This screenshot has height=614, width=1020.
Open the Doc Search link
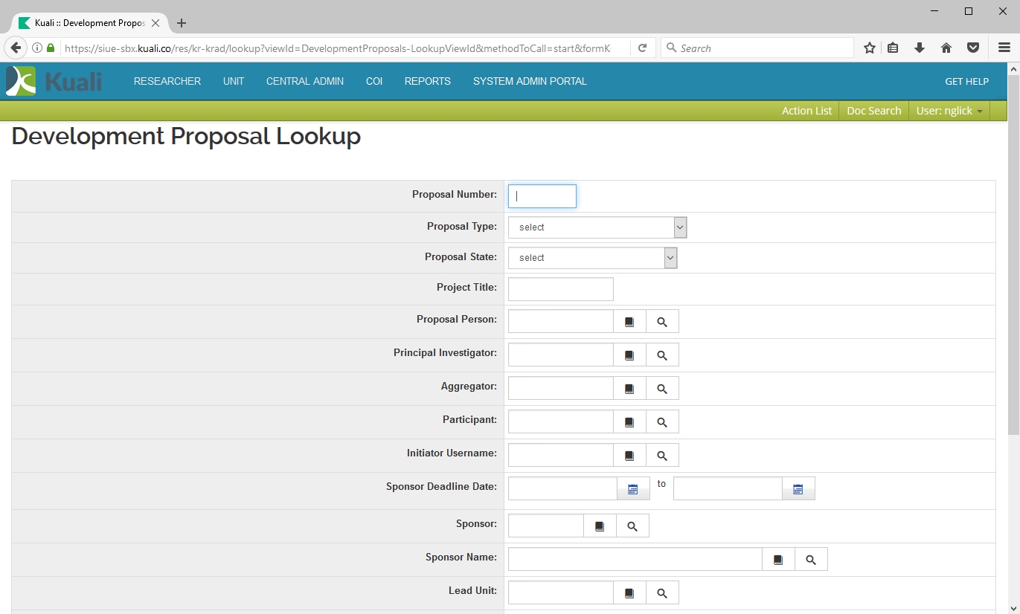(873, 111)
